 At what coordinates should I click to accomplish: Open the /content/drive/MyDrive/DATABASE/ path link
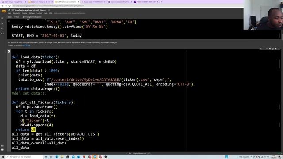[86, 79]
